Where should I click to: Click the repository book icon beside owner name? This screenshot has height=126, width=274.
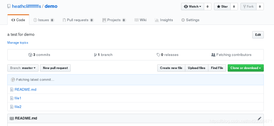pyautogui.click(x=9, y=6)
